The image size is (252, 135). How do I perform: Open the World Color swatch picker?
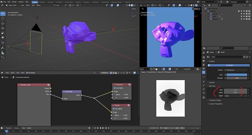coord(237,75)
